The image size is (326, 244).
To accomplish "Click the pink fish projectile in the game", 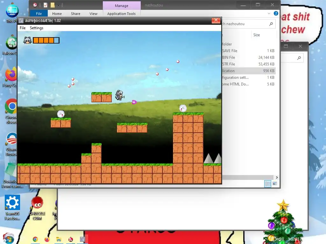I will coord(134,102).
